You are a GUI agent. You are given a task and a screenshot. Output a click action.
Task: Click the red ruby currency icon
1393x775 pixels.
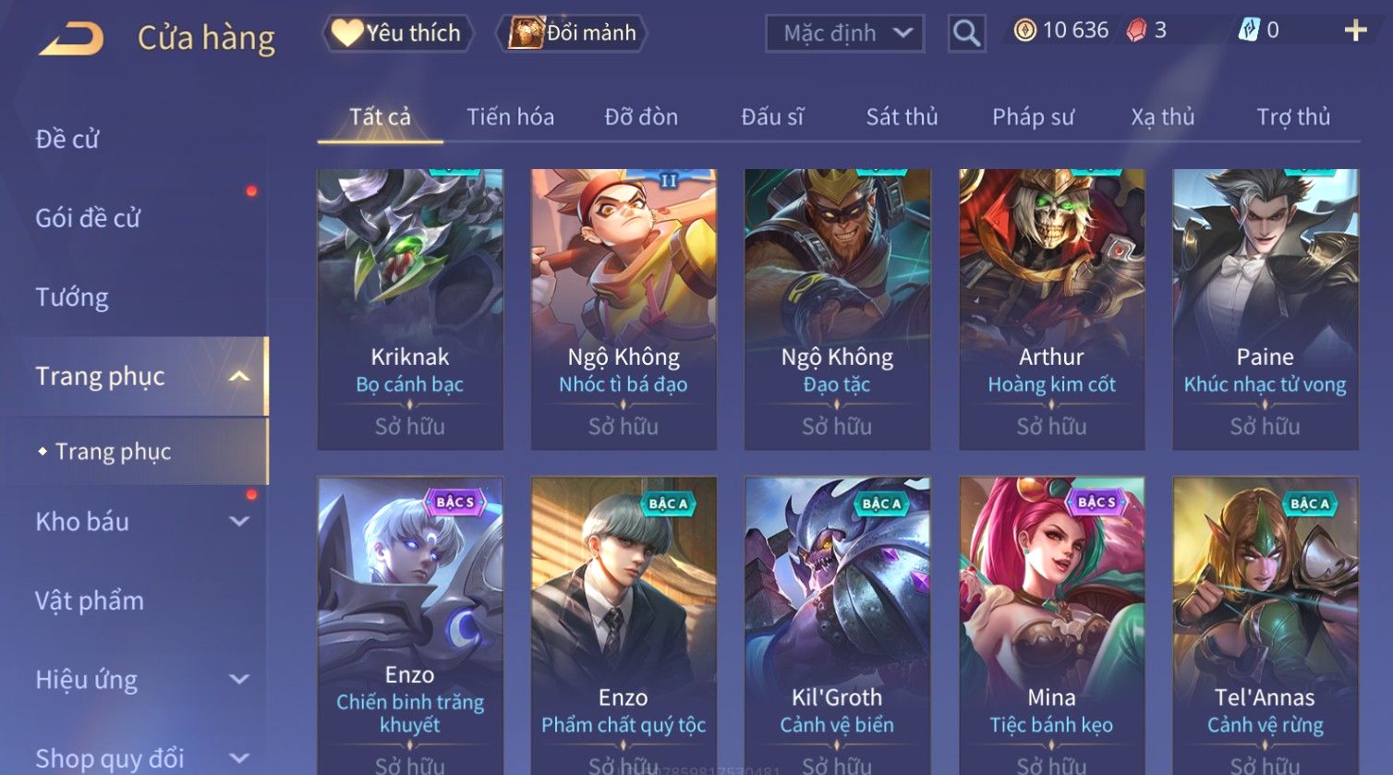click(1136, 30)
